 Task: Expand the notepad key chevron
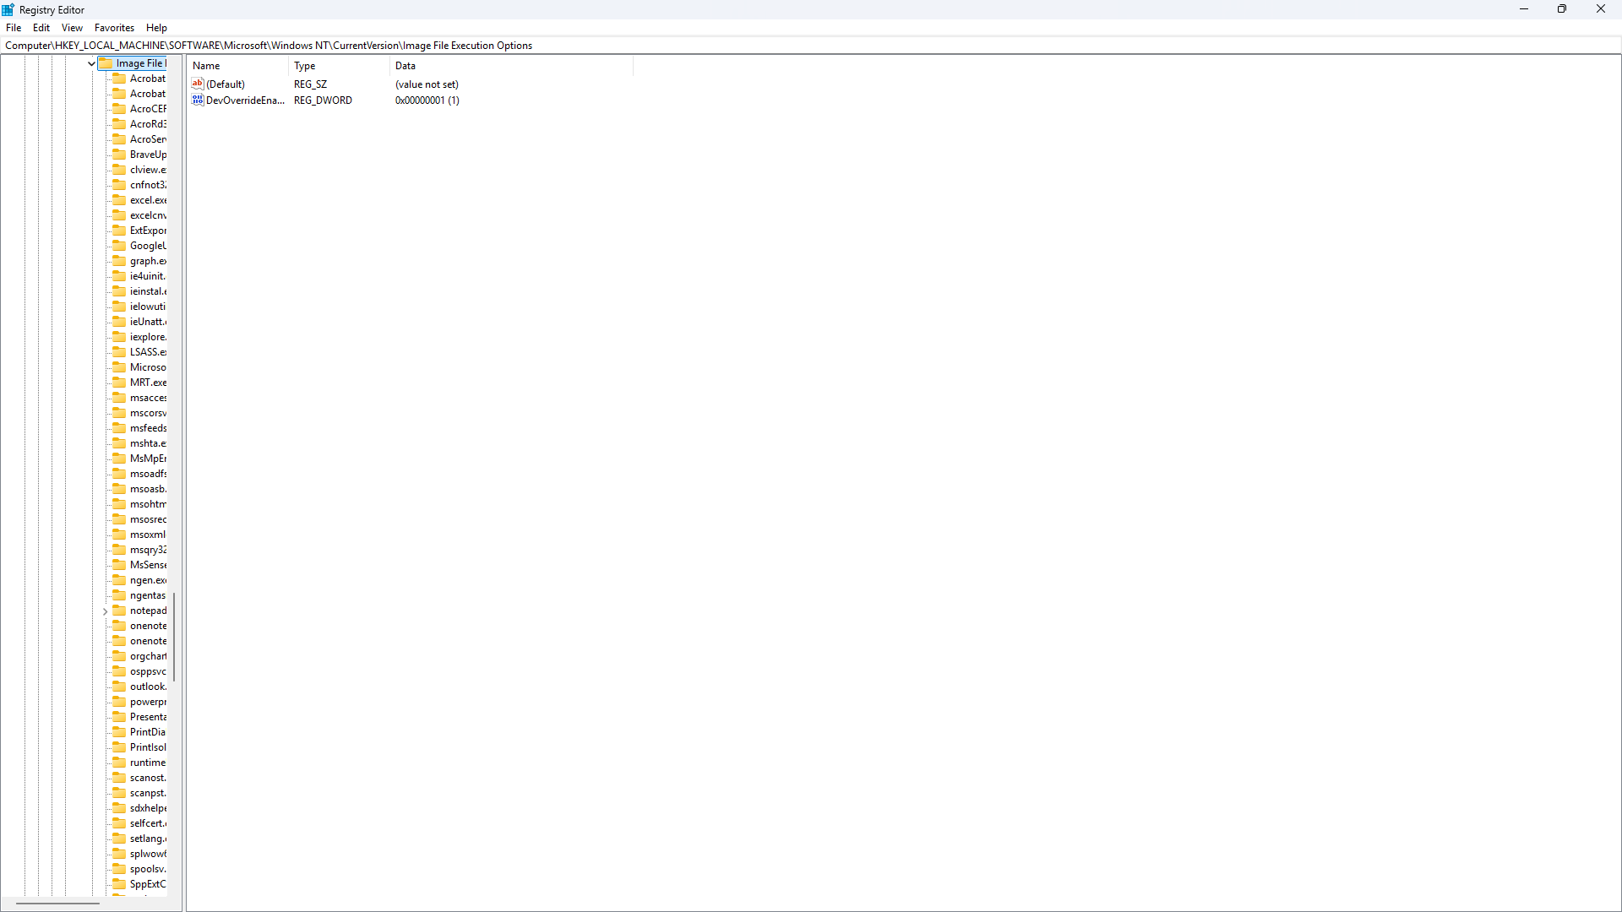(x=105, y=611)
